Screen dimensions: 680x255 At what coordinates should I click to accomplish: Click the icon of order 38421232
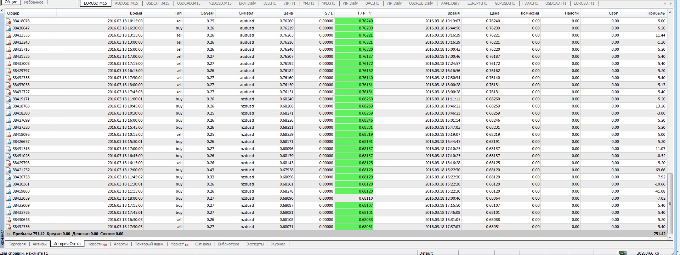tap(8, 170)
